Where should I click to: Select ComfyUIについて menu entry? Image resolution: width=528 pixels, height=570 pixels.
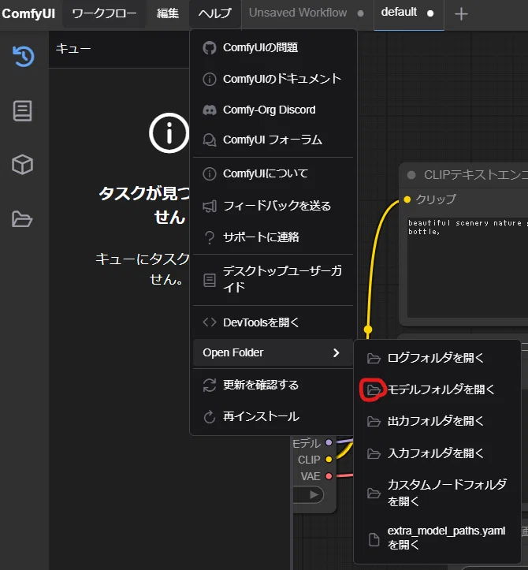coord(273,173)
